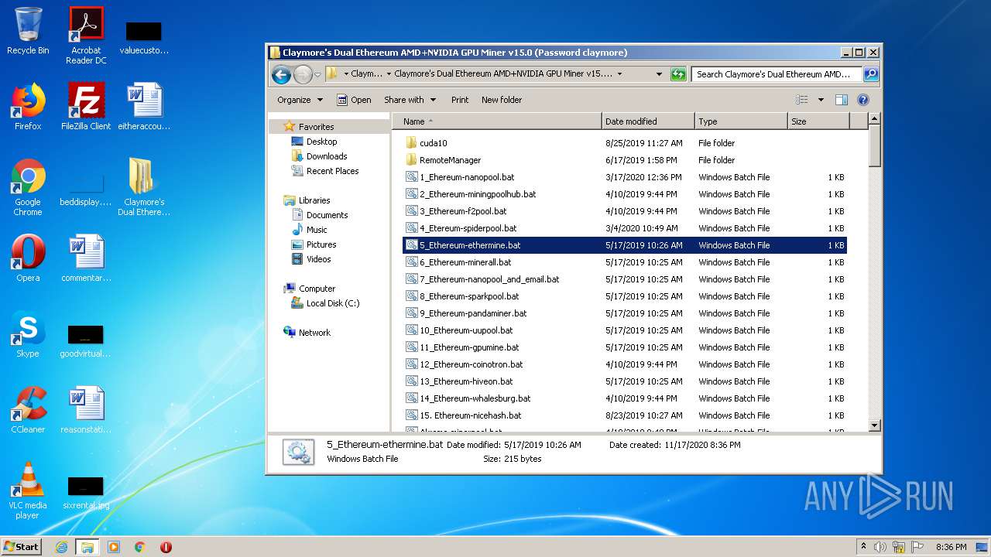This screenshot has width=991, height=557.
Task: Launch CCleaner from the desktop
Action: click(x=28, y=410)
